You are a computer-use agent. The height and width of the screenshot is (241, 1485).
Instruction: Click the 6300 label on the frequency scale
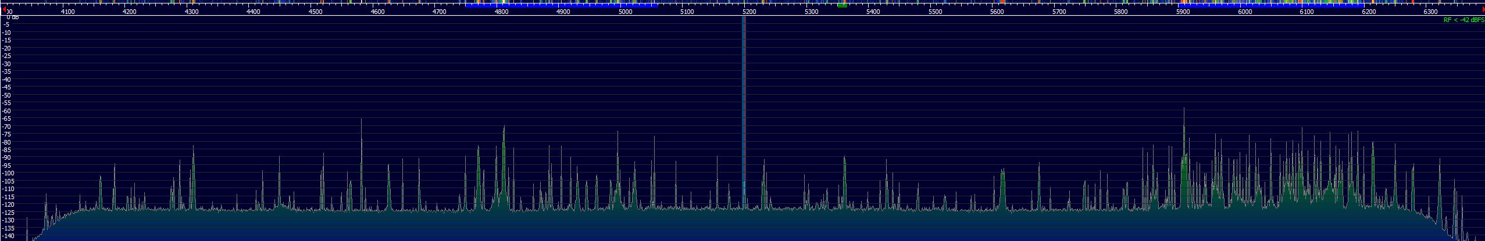click(1430, 12)
